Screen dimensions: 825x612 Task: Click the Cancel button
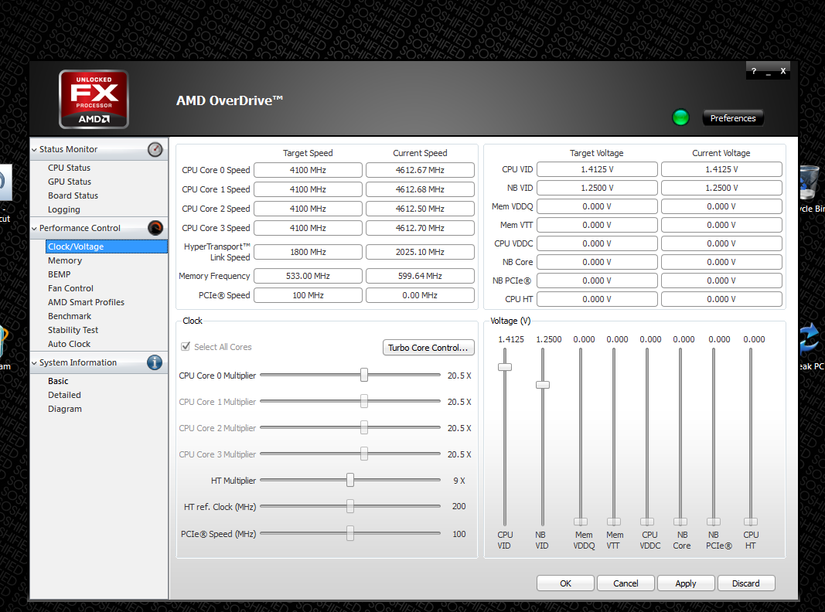[625, 583]
